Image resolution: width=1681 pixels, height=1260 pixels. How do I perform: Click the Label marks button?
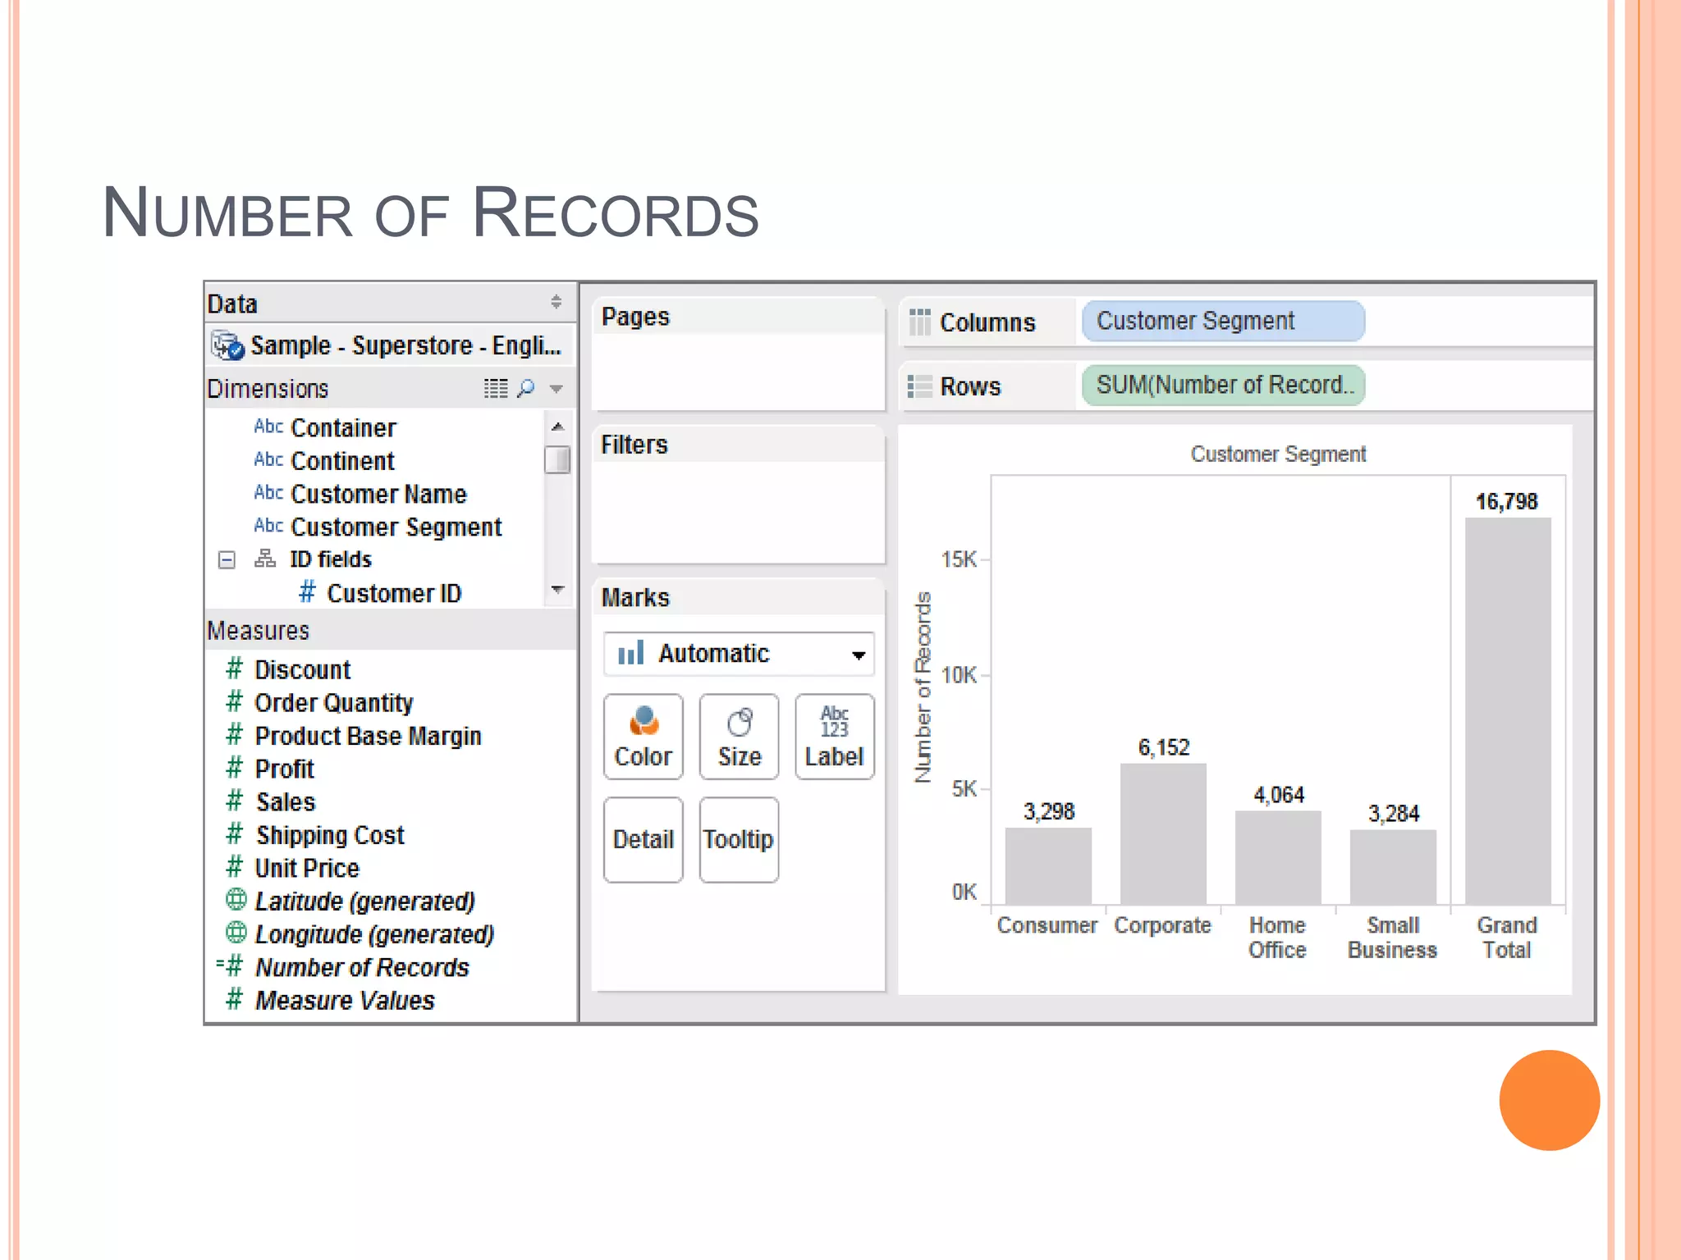[835, 737]
